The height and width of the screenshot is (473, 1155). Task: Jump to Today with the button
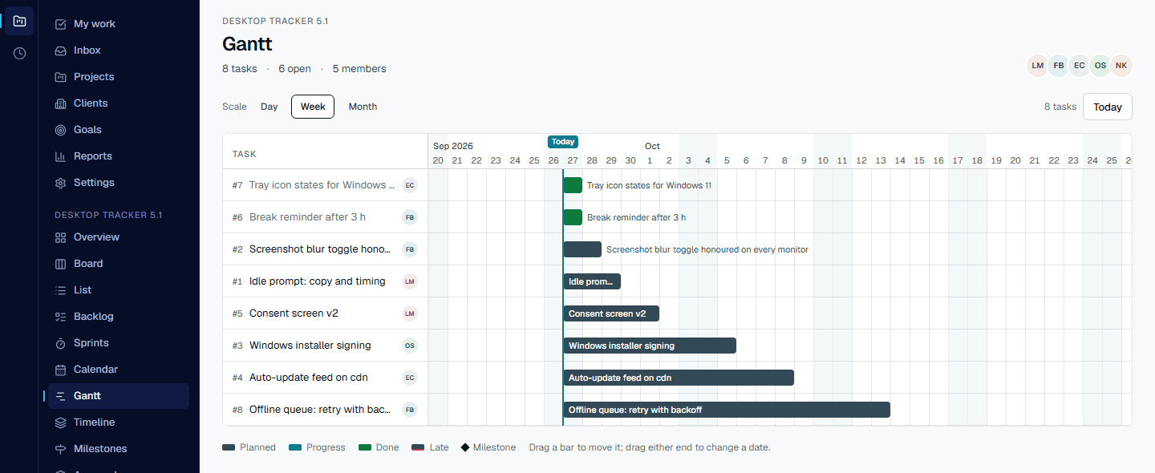(1108, 107)
